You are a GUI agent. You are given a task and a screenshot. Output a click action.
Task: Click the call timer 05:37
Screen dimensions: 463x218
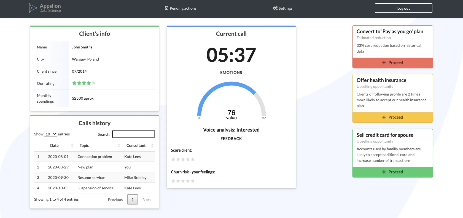point(231,55)
